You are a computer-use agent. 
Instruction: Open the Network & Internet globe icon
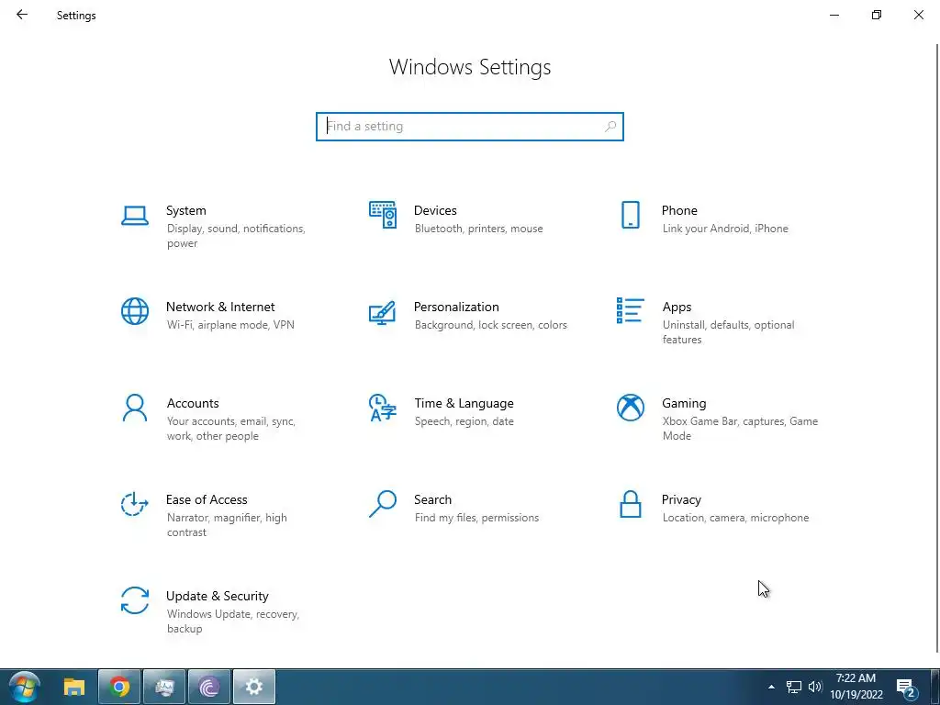coord(135,311)
